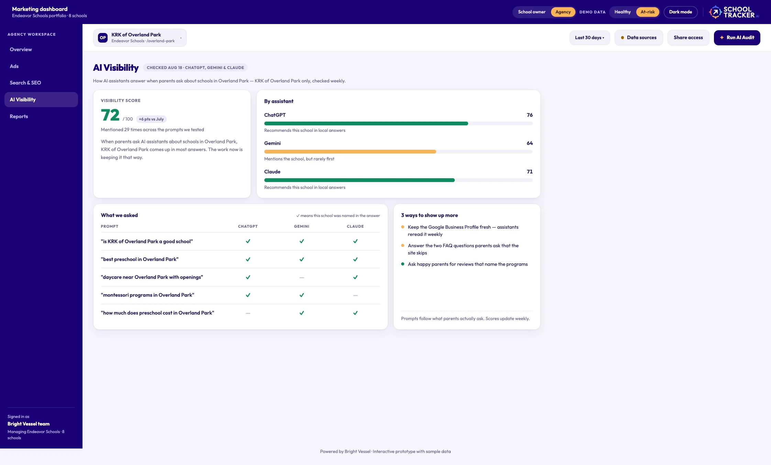Click Gemini checkmark for "montessori programs in Overland Park"
This screenshot has height=465, width=771.
click(x=301, y=295)
